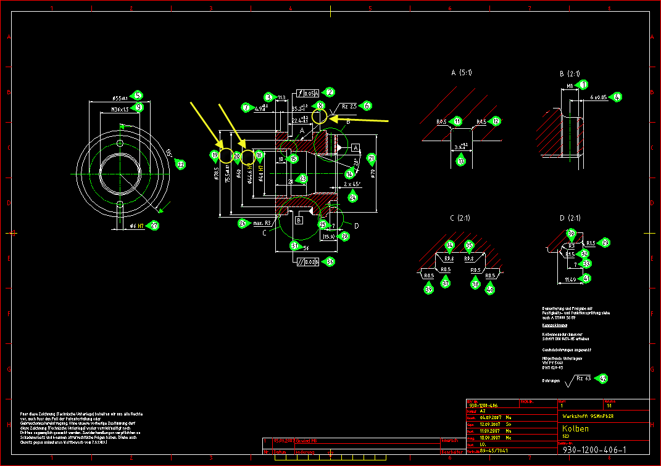Click balloon 41 beside dimension 11.49

(x=586, y=278)
